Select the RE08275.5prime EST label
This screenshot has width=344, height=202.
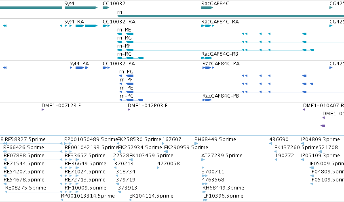pos(25,188)
